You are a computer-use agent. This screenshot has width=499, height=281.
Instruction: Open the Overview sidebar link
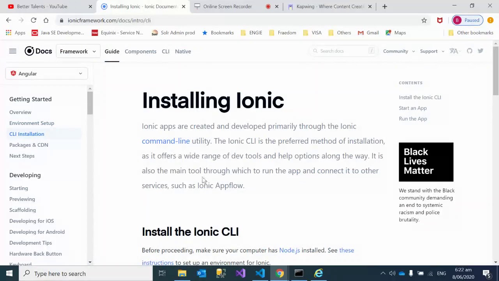(x=20, y=112)
